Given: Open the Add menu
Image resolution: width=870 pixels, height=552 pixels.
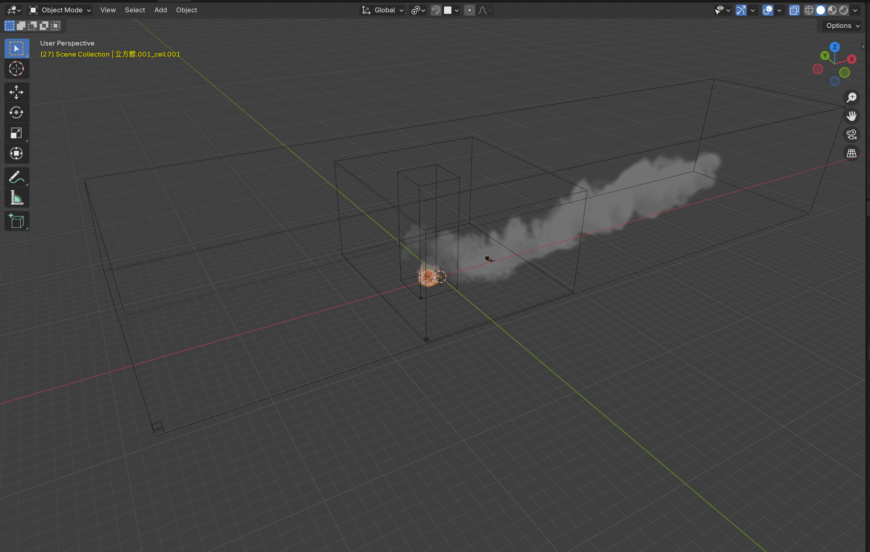Looking at the screenshot, I should click(x=160, y=10).
